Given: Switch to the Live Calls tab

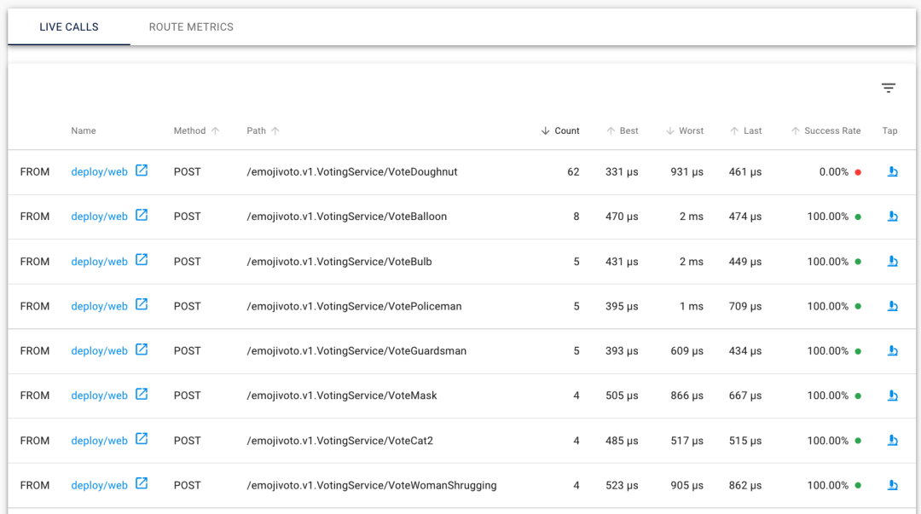Looking at the screenshot, I should tap(69, 27).
